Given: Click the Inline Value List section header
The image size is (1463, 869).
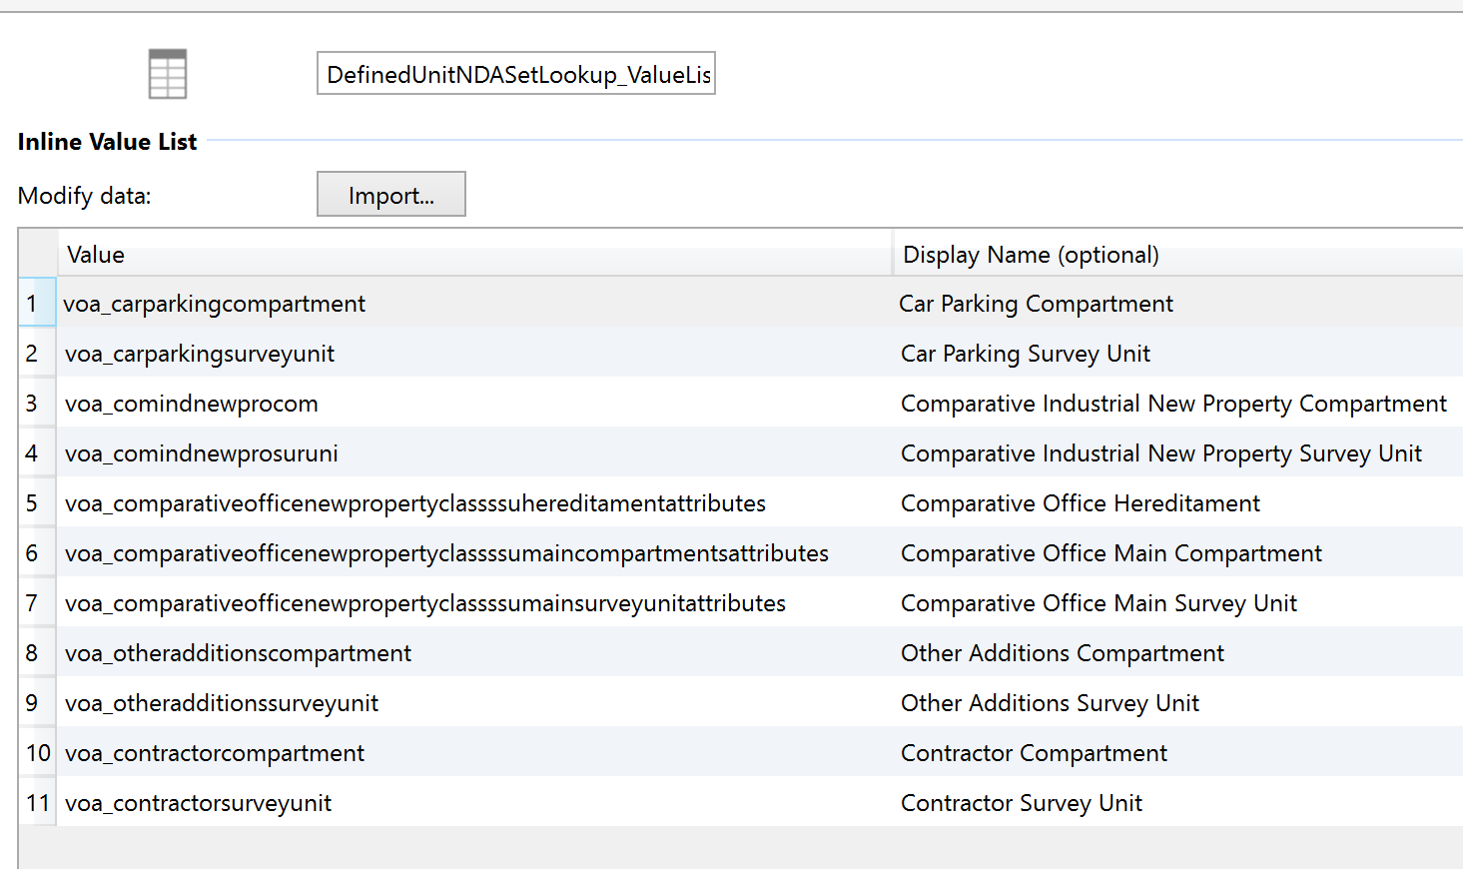Looking at the screenshot, I should pos(107,141).
